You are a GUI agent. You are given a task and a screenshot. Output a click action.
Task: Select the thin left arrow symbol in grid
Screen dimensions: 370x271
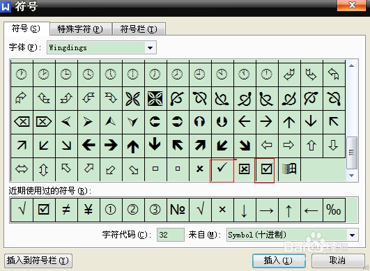(x=245, y=122)
